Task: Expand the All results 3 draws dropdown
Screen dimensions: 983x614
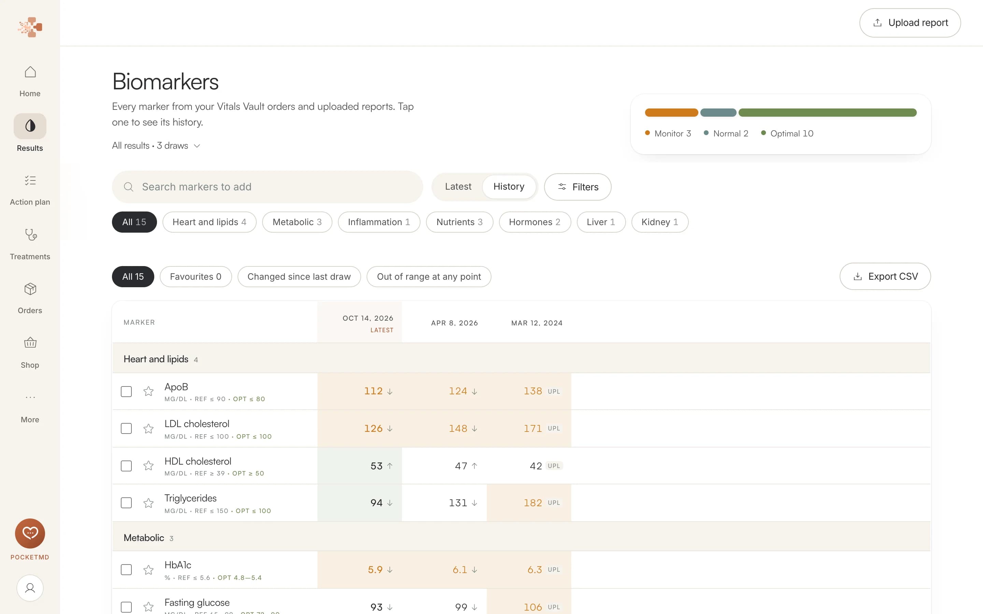Action: (156, 146)
